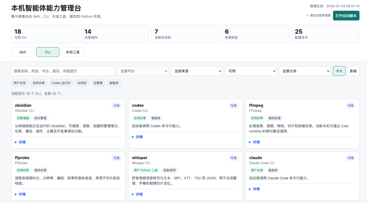The image size is (367, 203).
Task: Expand 详情 on the codex card
Action: (137, 137)
